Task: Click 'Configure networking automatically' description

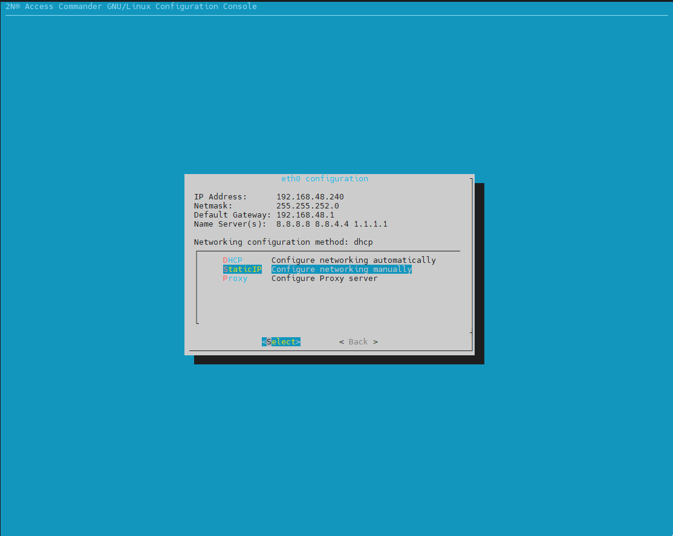Action: point(354,260)
